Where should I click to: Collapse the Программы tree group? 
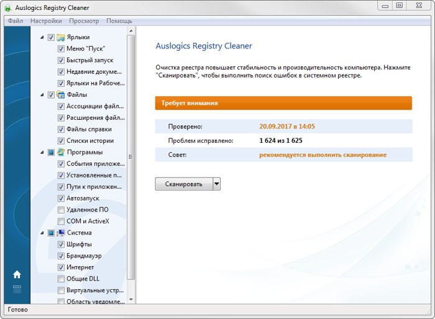[42, 152]
